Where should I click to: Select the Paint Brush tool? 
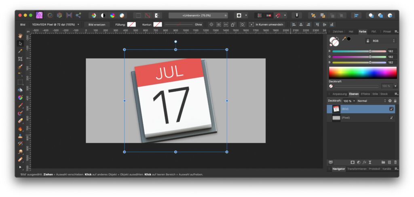20,105
